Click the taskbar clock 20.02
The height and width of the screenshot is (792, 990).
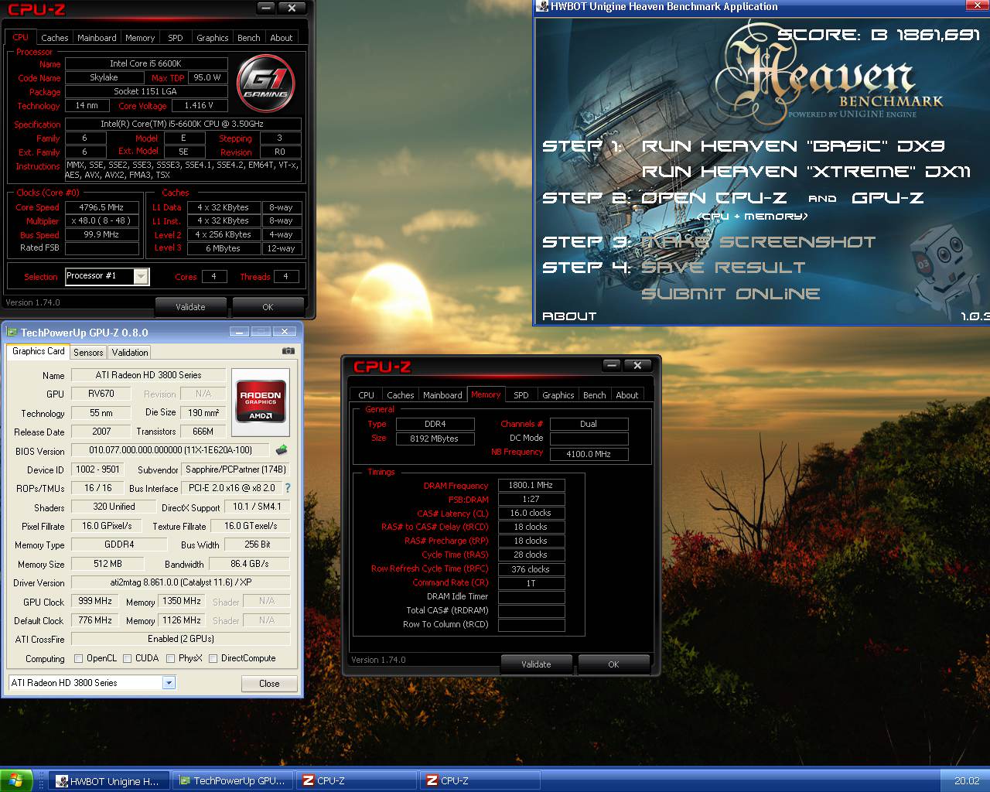pos(966,781)
